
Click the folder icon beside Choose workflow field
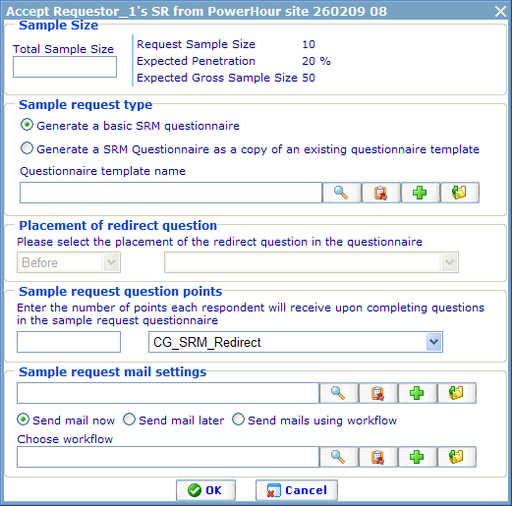[457, 457]
